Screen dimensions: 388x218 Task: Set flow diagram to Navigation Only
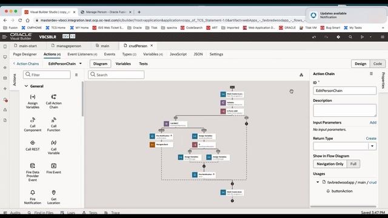(330, 164)
